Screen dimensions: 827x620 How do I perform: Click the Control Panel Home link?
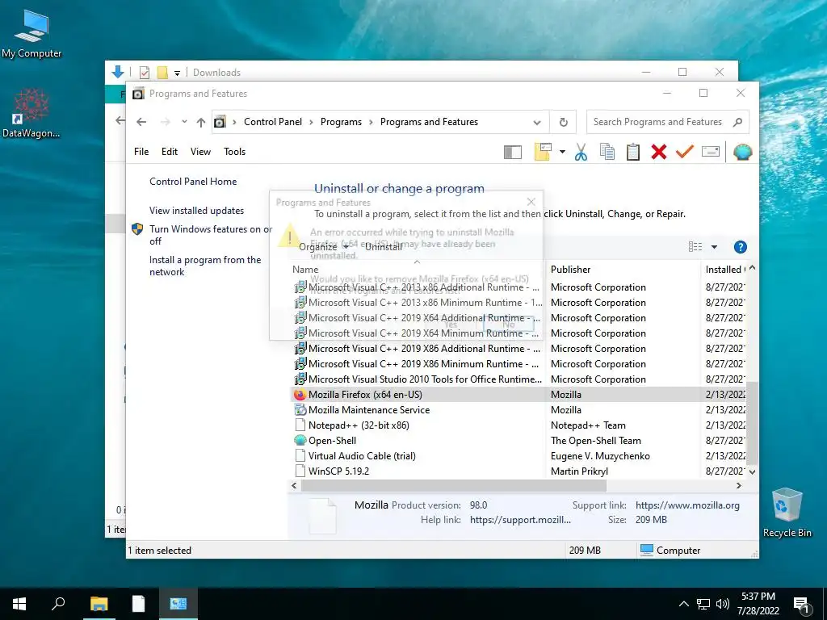[193, 182]
